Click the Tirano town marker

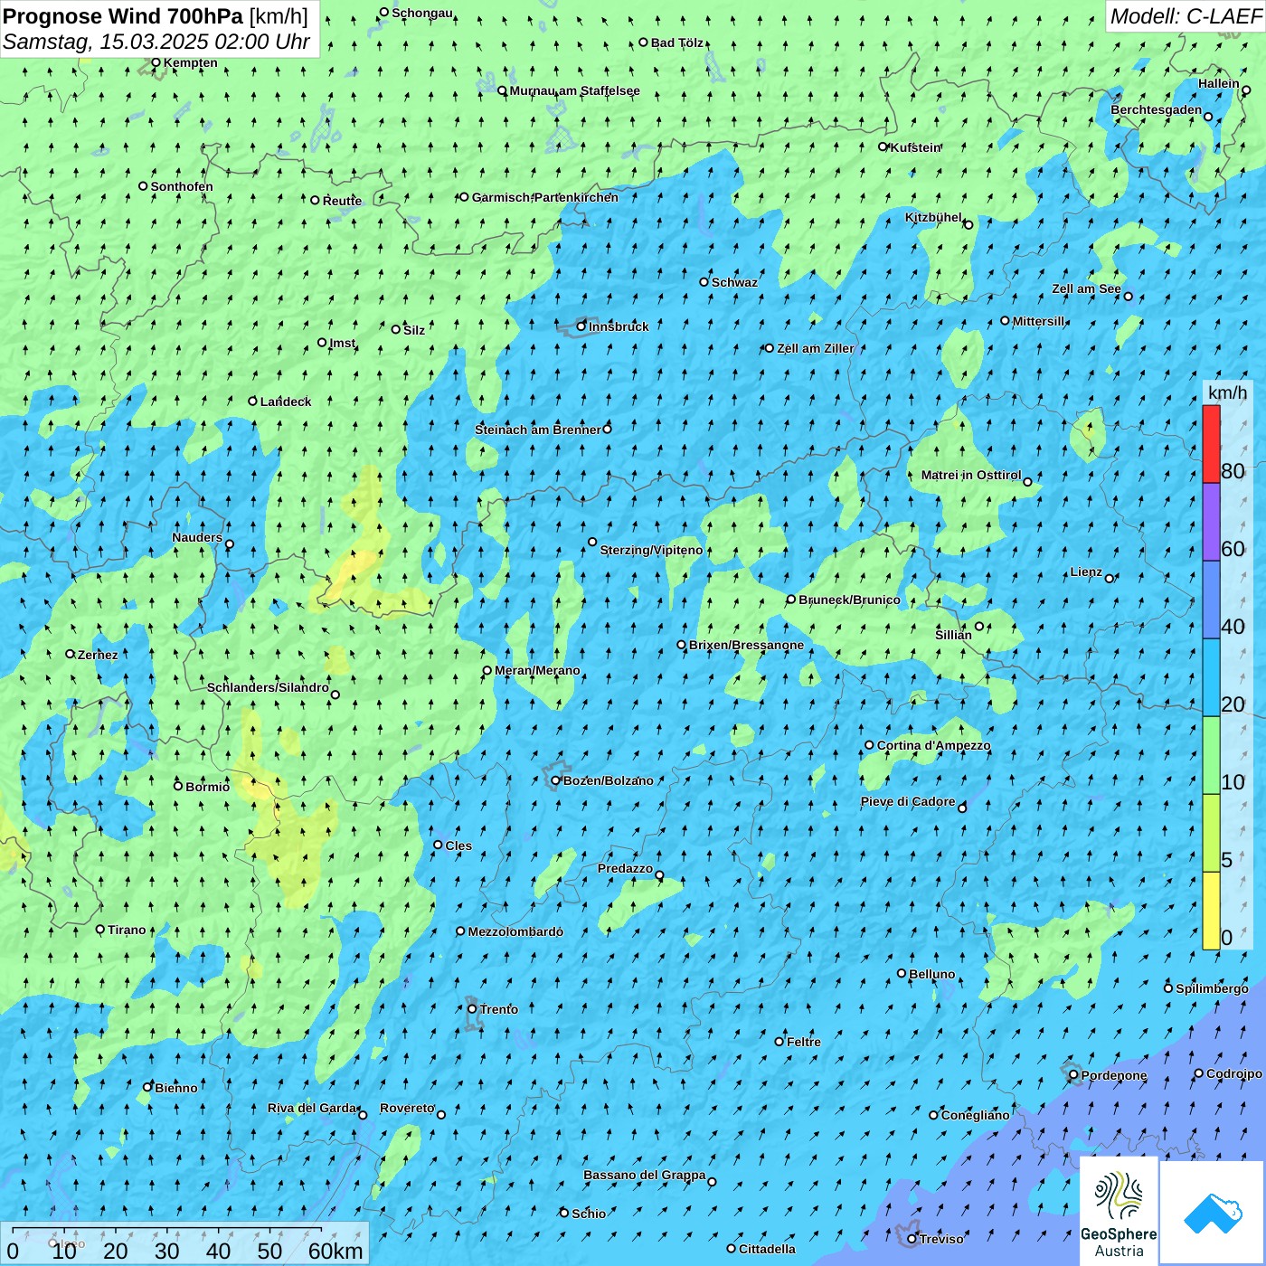click(x=100, y=929)
